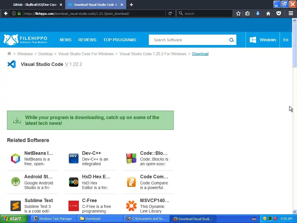Image resolution: width=297 pixels, height=223 pixels.
Task: Click the vertical scrollbar thumb
Action: pyautogui.click(x=295, y=45)
